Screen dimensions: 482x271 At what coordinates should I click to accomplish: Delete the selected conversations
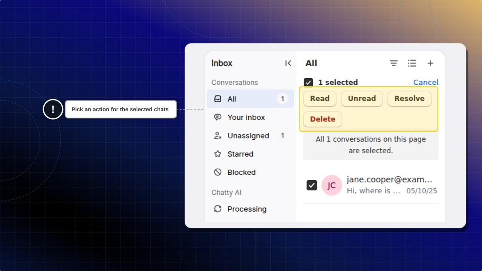click(x=323, y=119)
